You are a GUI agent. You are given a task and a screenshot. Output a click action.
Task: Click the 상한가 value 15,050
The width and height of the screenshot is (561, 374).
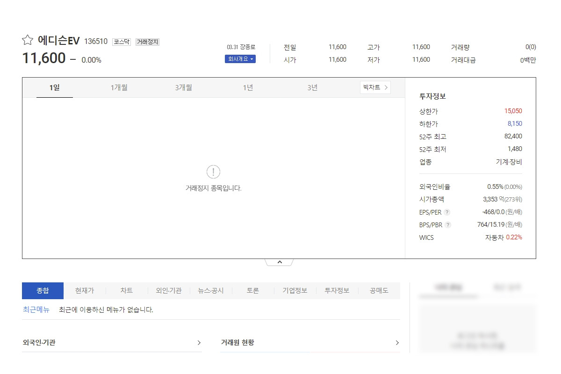(513, 111)
